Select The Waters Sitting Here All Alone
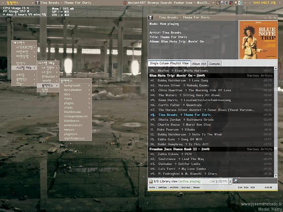Screen dimensions: 283x212 pyautogui.click(x=211, y=95)
